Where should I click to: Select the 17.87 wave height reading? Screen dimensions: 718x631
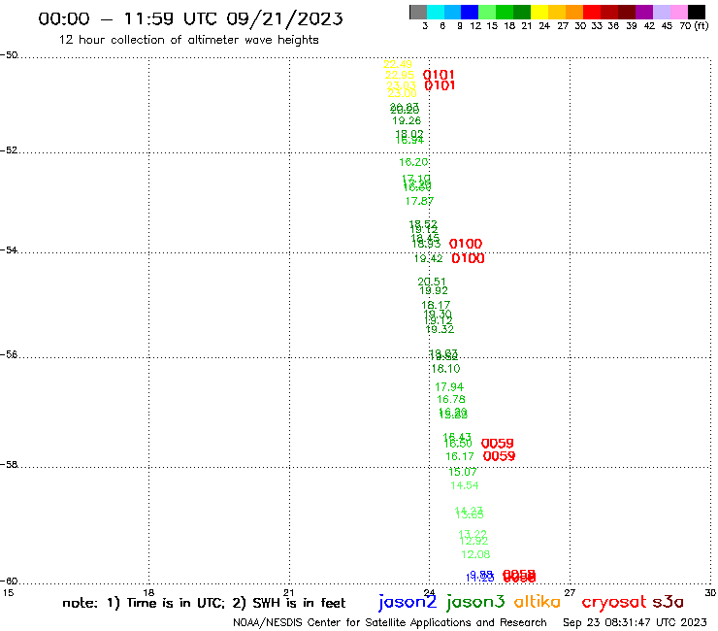(x=419, y=201)
